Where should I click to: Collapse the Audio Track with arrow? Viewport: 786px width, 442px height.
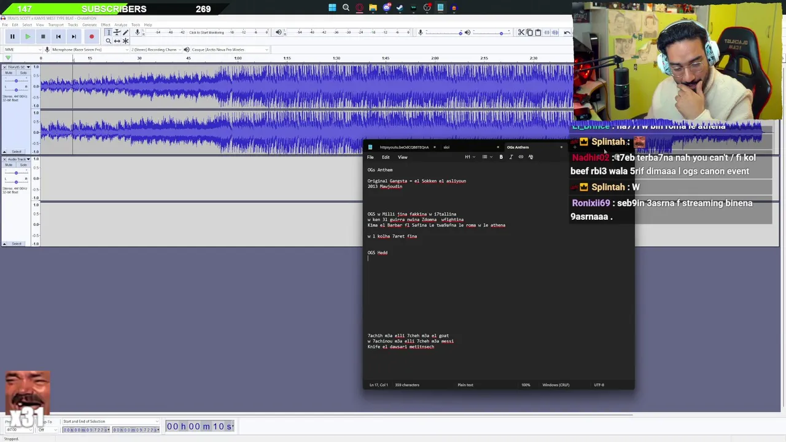tap(4, 244)
